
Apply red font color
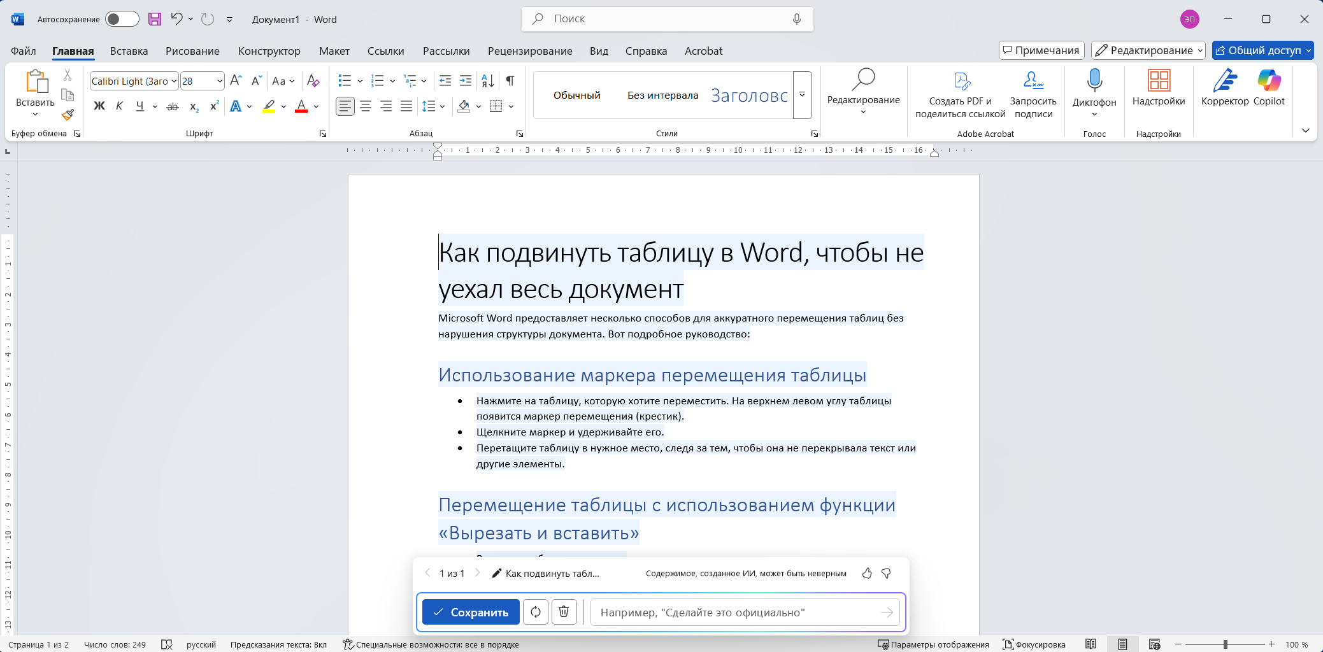(301, 106)
